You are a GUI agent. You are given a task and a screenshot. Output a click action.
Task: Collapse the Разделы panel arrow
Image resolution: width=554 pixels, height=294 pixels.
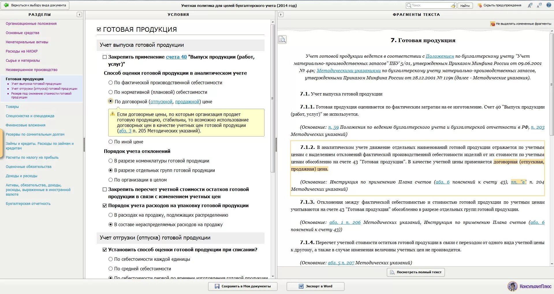(79, 14)
